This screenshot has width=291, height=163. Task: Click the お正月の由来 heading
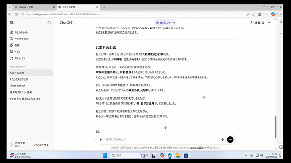point(106,48)
